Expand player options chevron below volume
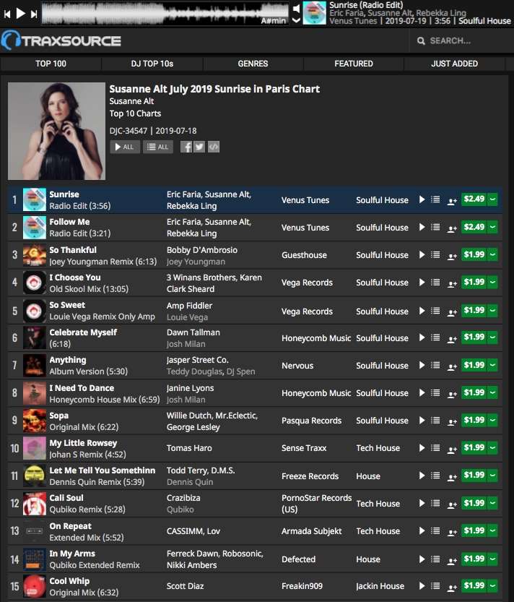This screenshot has height=602, width=514. coord(296,20)
